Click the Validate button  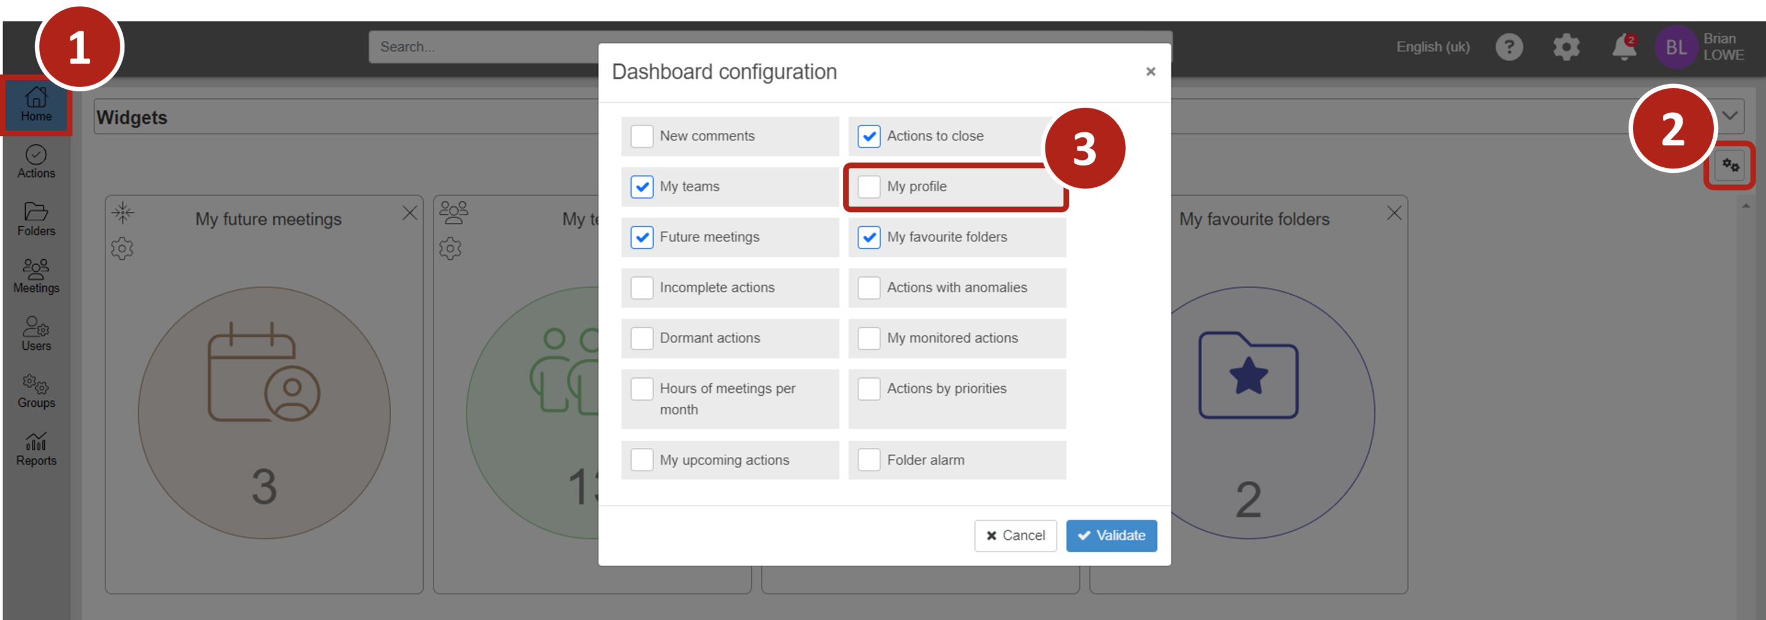point(1110,535)
